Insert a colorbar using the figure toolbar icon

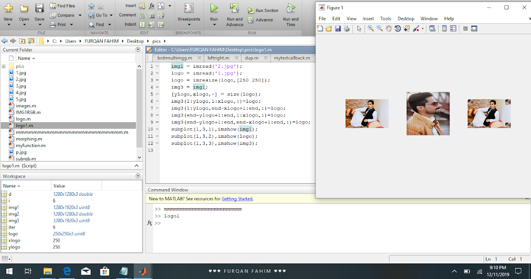coord(444,28)
